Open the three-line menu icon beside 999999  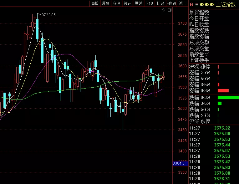[197, 5]
